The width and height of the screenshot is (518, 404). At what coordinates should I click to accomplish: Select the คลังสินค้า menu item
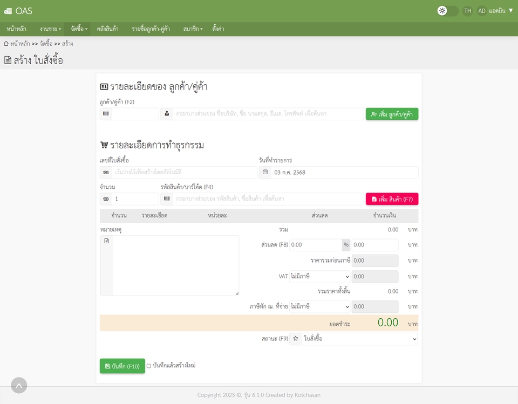[x=108, y=29]
